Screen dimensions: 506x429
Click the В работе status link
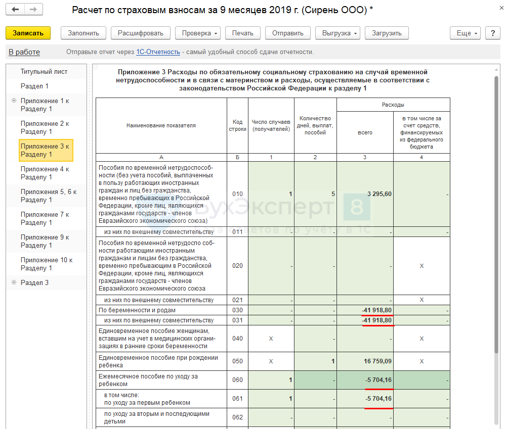[24, 52]
